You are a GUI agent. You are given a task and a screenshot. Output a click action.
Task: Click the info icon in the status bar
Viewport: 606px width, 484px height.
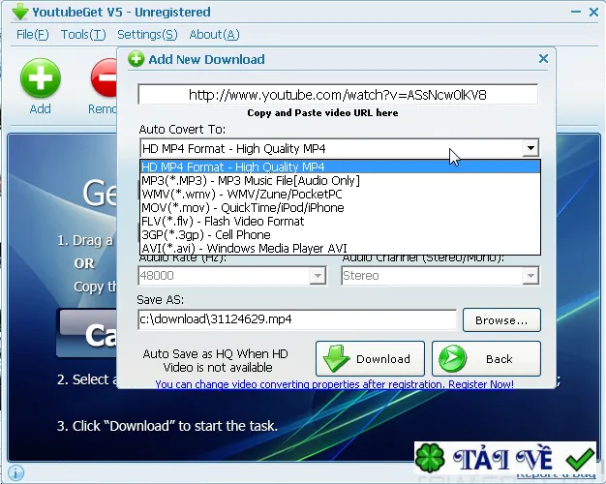(x=15, y=472)
